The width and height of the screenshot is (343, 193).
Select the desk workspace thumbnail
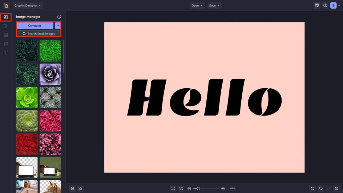pyautogui.click(x=27, y=186)
